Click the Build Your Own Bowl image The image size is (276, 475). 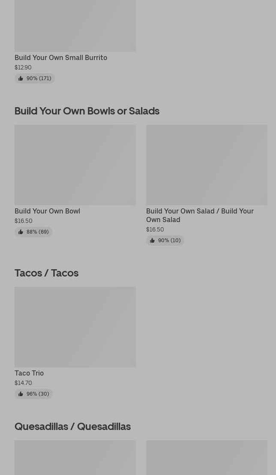click(x=75, y=165)
